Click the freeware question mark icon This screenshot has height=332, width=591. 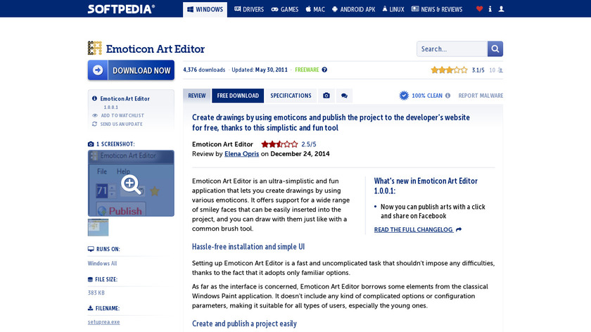(x=324, y=70)
